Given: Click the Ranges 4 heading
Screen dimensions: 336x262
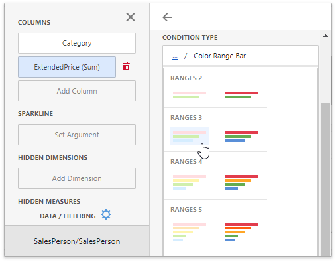Looking at the screenshot, I should coord(186,162).
